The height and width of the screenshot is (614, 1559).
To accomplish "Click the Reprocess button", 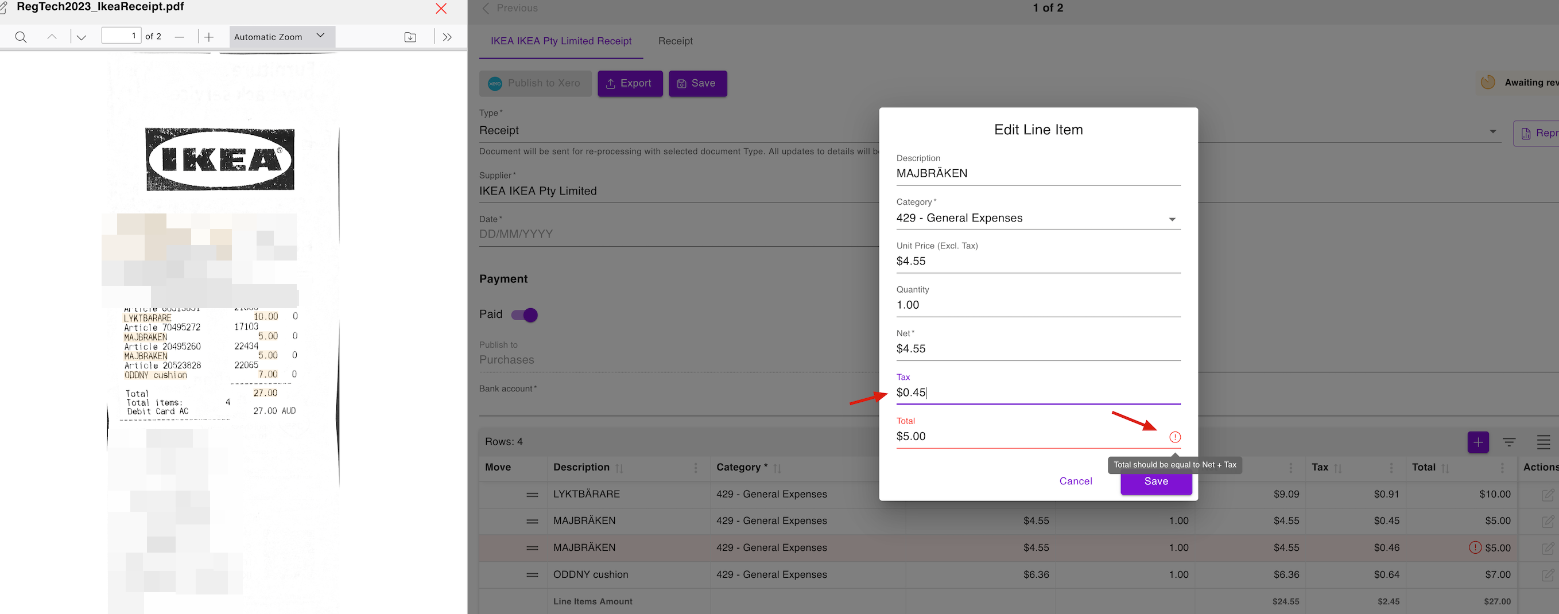I will (1537, 133).
